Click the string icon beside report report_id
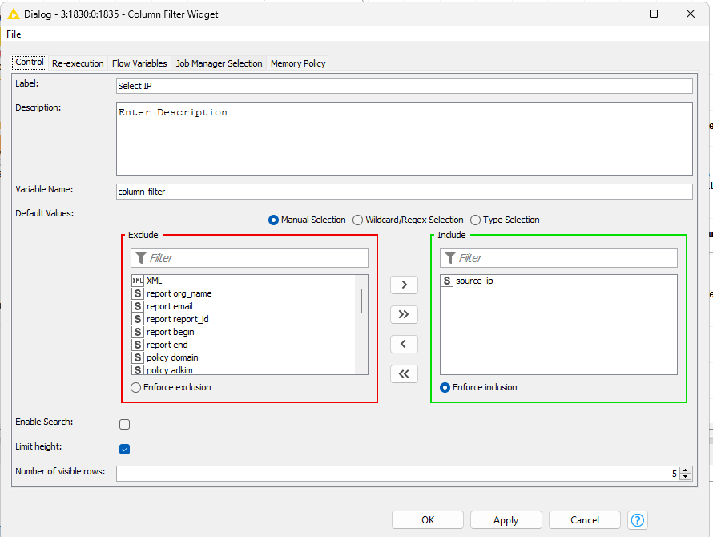This screenshot has width=713, height=537. point(138,319)
